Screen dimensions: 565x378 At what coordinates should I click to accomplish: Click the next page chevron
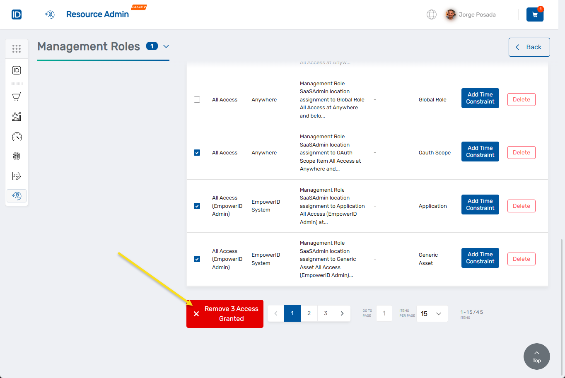coord(342,313)
